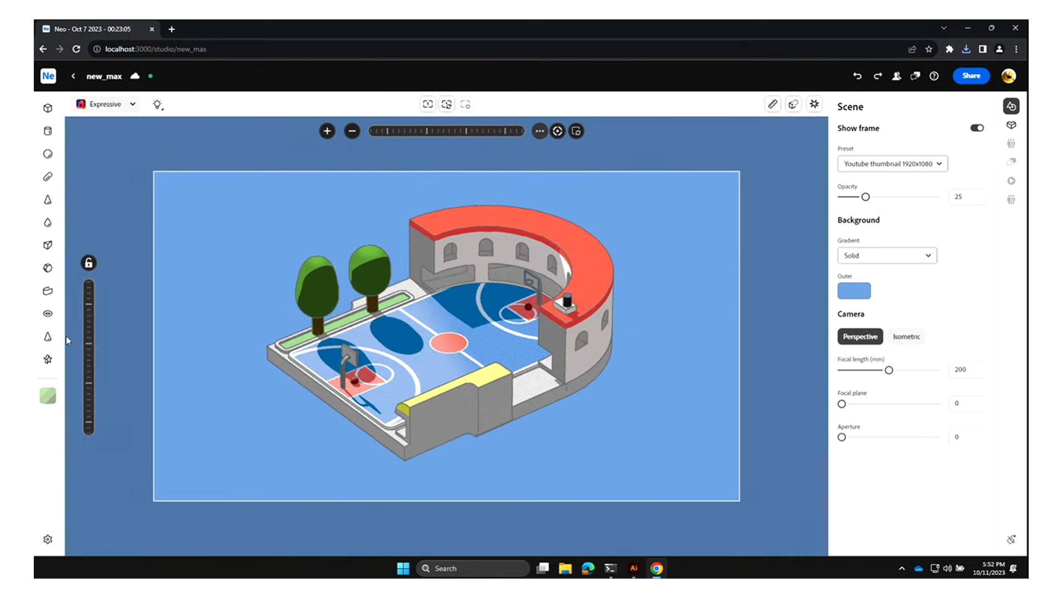Viewport: 1063px width, 598px height.
Task: Click the blue Share button
Action: [x=971, y=76]
